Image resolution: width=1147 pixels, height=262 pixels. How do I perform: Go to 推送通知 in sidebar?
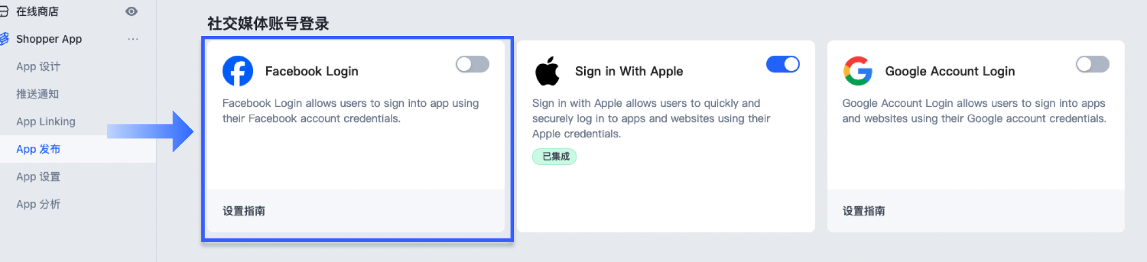point(37,94)
